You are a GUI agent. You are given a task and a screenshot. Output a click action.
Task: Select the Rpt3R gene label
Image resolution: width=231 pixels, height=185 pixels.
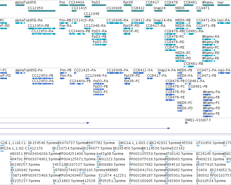pos(128,2)
